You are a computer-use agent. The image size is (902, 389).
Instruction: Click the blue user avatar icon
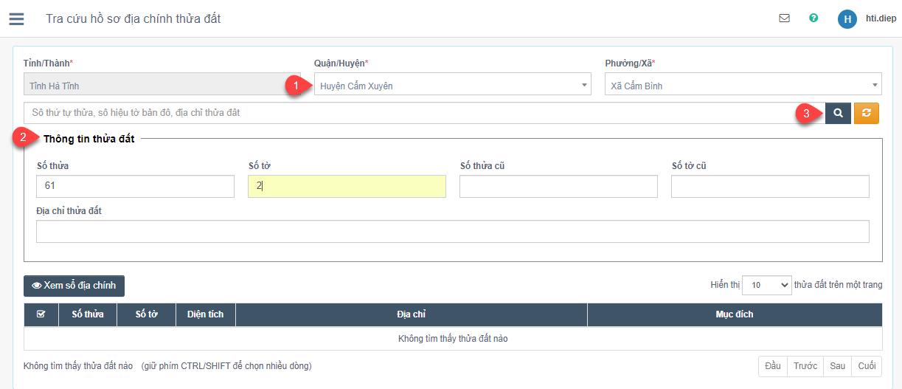[x=847, y=19]
